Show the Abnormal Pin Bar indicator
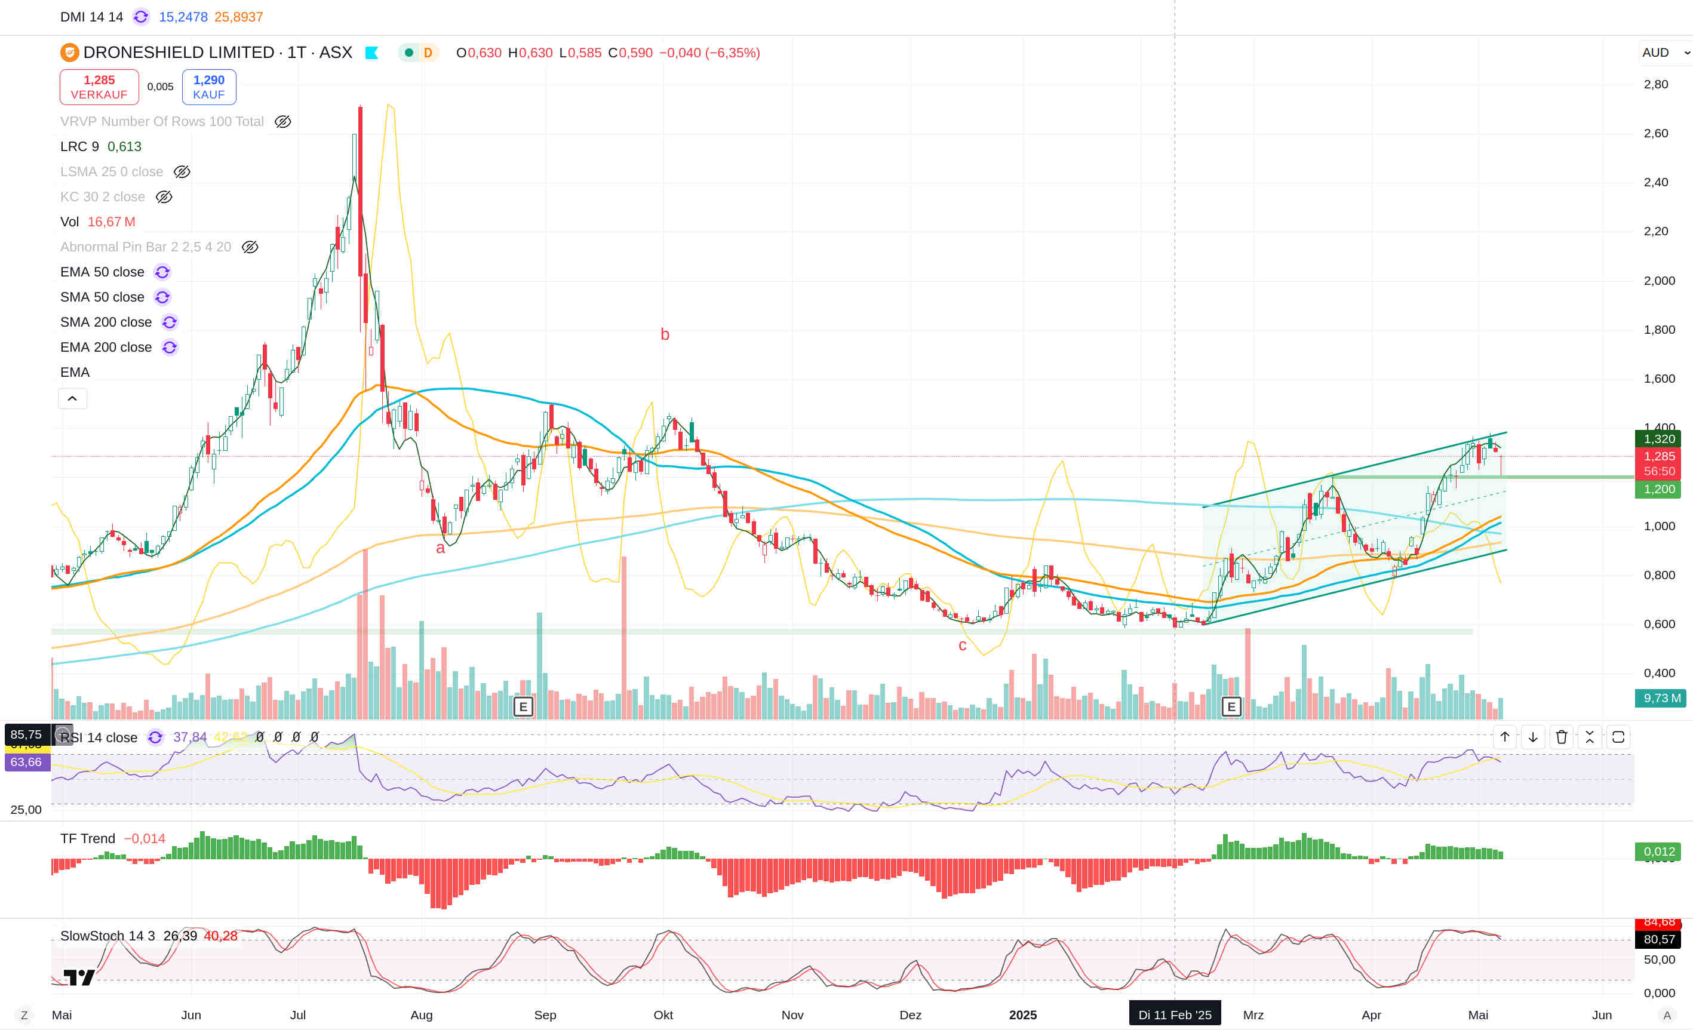Image resolution: width=1693 pixels, height=1030 pixels. tap(250, 247)
